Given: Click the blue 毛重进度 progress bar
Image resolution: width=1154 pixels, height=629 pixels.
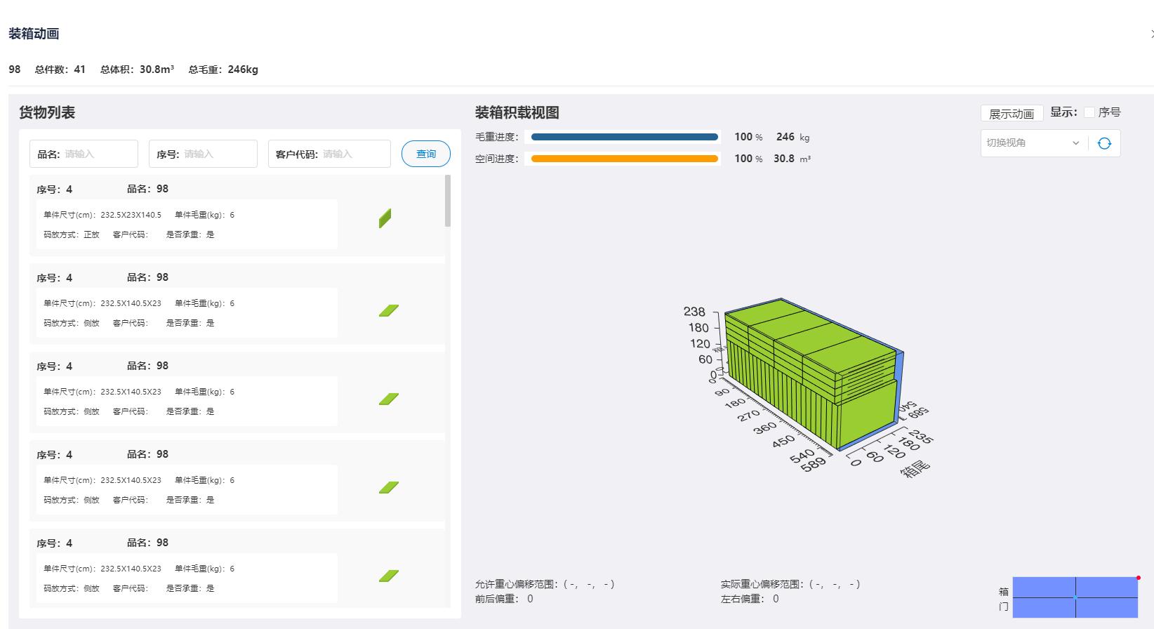Looking at the screenshot, I should [x=624, y=137].
